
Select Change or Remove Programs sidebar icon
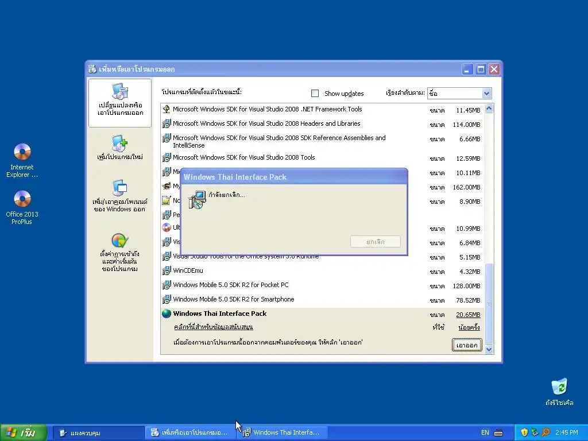[120, 91]
